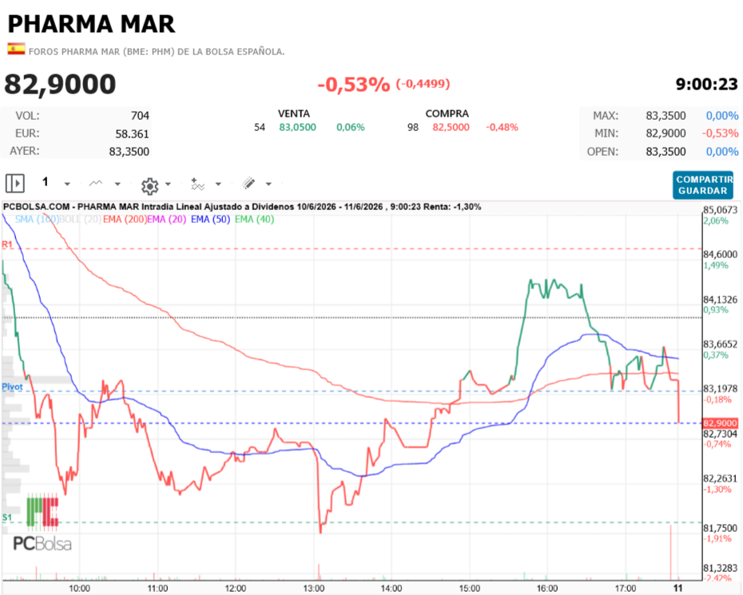Toggle the chart side panel icon
The width and height of the screenshot is (743, 595).
pos(14,183)
